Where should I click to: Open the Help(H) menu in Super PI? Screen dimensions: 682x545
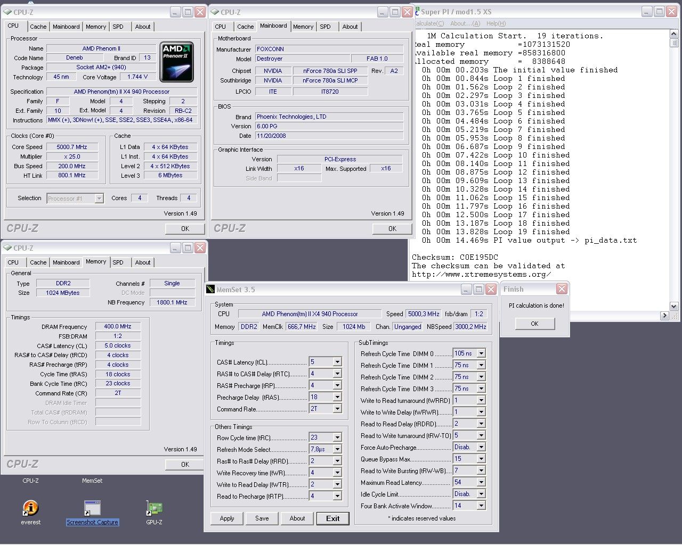(496, 23)
